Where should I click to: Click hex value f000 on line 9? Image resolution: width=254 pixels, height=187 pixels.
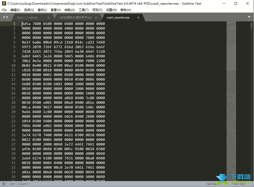click(90, 61)
